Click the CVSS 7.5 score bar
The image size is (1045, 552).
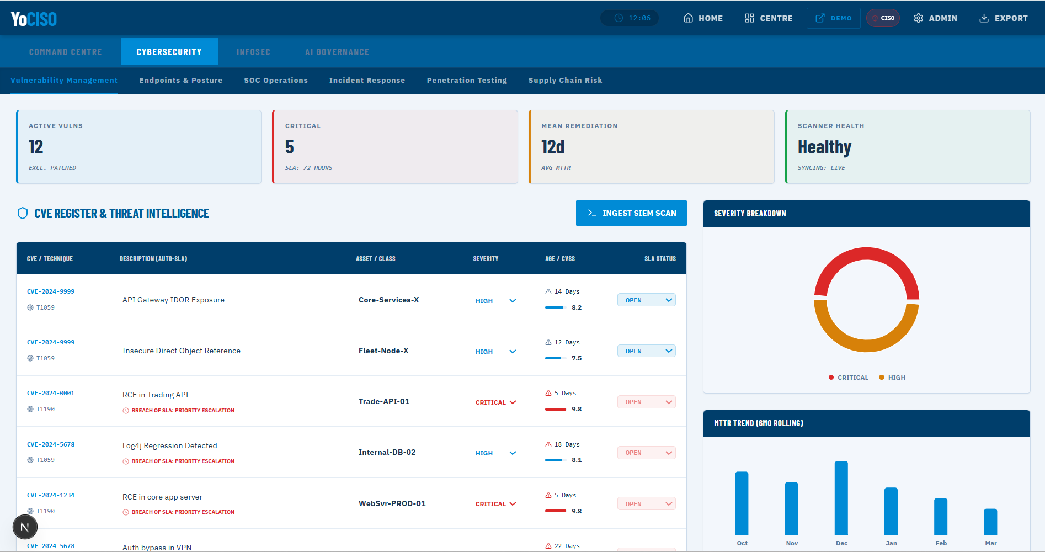(556, 358)
